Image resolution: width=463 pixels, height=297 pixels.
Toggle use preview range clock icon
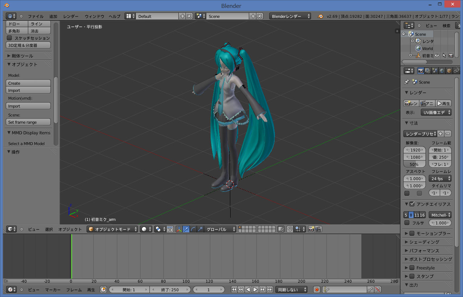click(103, 289)
